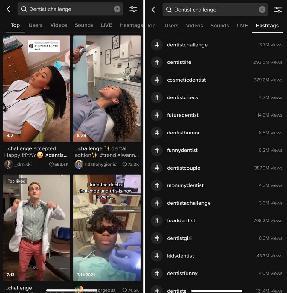Open the LIVE search results tab
This screenshot has width=287, height=293.
pyautogui.click(x=106, y=25)
